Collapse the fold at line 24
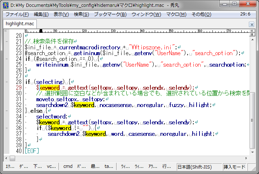Viewport: 259px width, 174px height. [x=6, y=59]
